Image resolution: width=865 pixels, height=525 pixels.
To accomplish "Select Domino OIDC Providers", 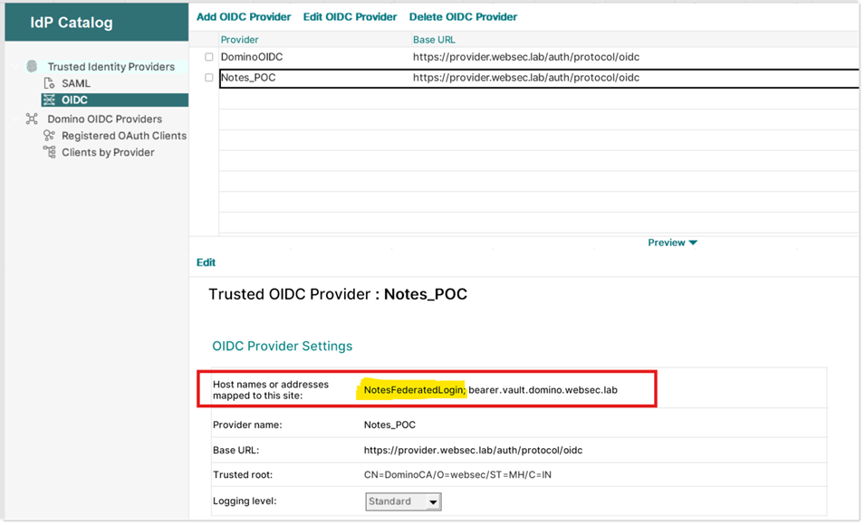I will click(x=104, y=119).
